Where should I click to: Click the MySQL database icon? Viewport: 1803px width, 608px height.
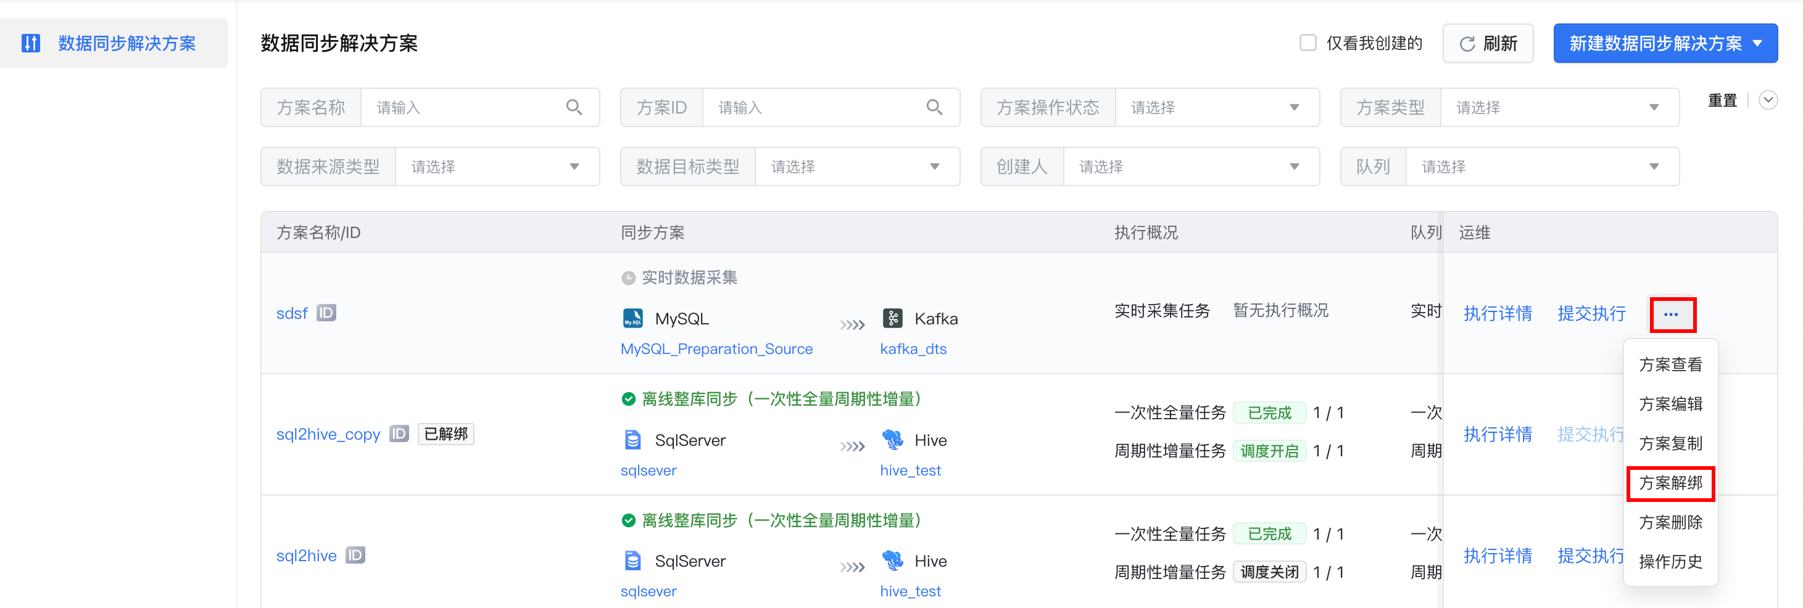click(632, 318)
